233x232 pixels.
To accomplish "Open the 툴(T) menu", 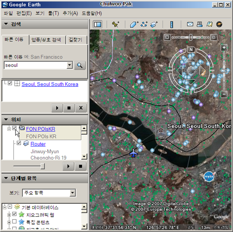I will 54,13.
